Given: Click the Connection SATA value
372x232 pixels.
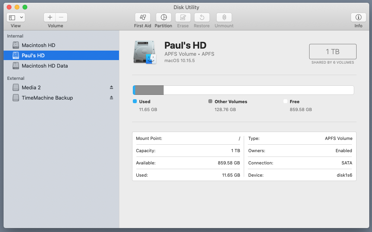Looking at the screenshot, I should pos(347,163).
